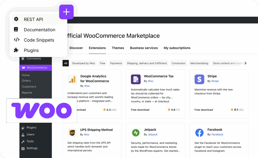The image size is (258, 158).
Task: Click the WooCommerce Tax extension icon
Action: point(136,79)
